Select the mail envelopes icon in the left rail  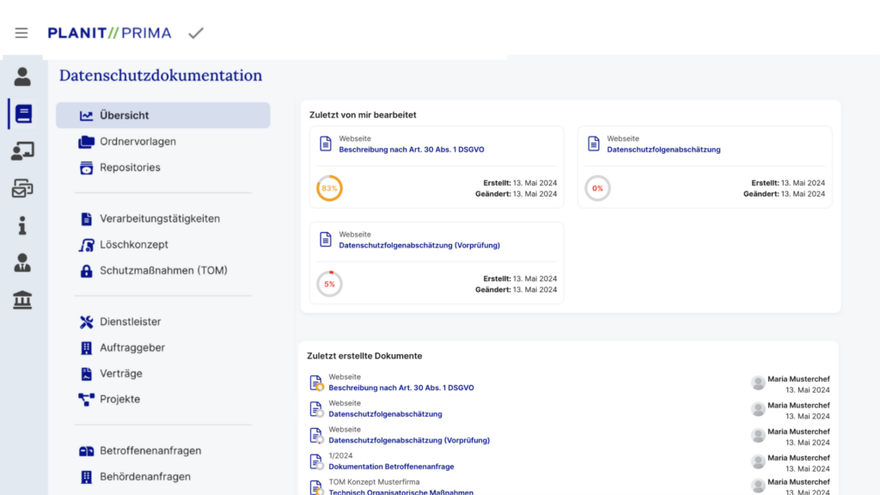(x=22, y=188)
